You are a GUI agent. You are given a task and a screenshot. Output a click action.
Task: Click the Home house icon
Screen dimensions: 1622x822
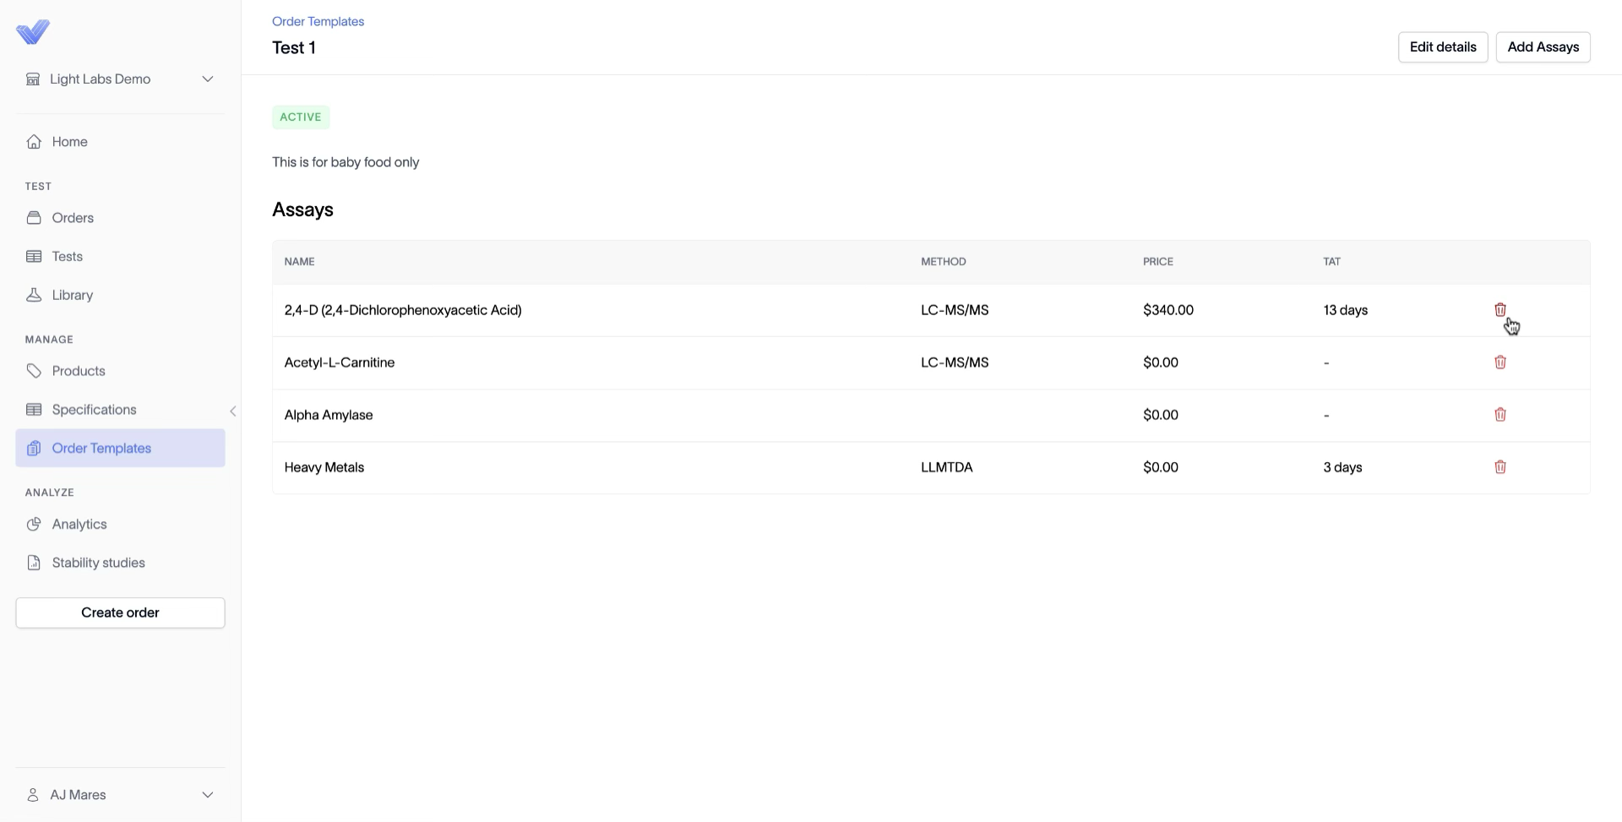coord(34,142)
